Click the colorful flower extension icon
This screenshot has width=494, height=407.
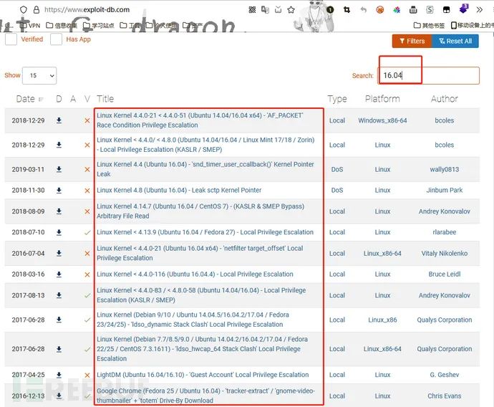pos(397,10)
